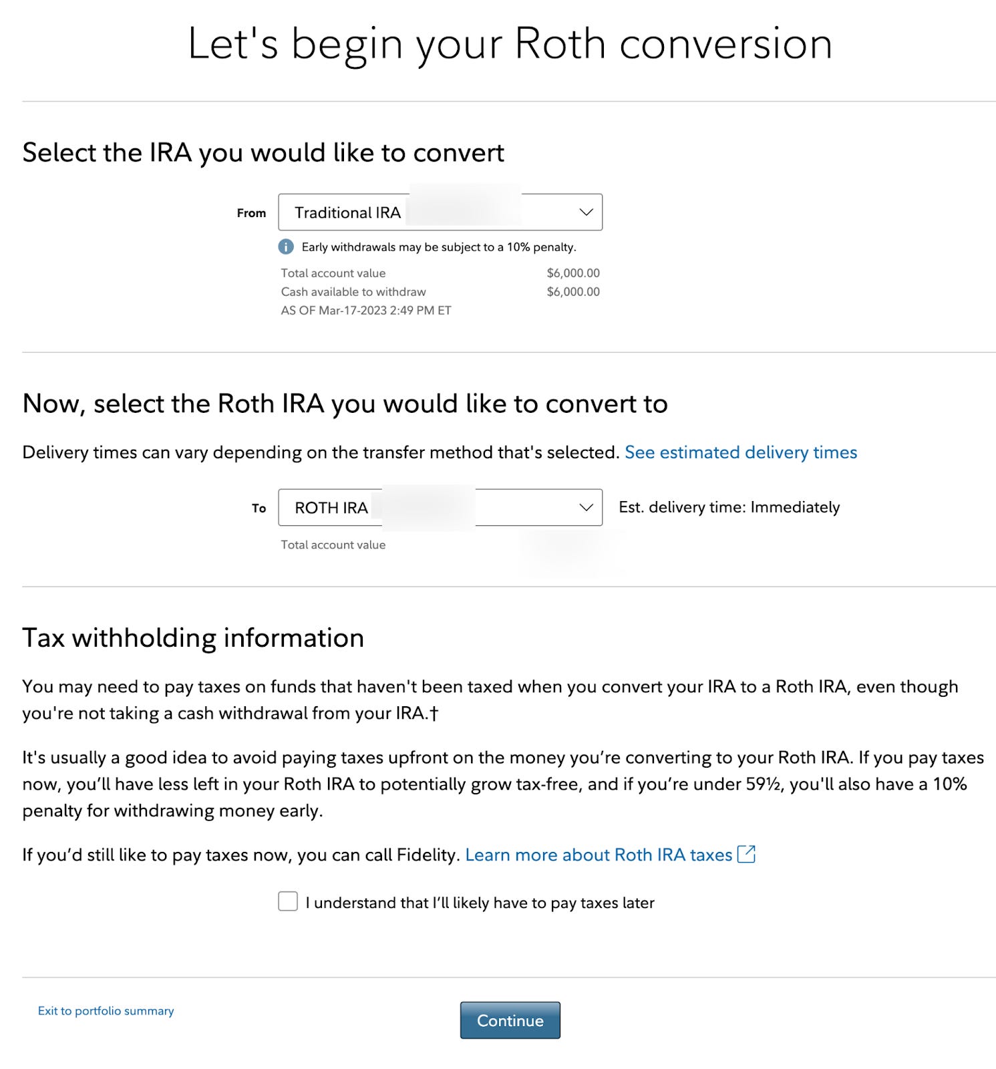Image resolution: width=996 pixels, height=1069 pixels.
Task: Click the From field label
Action: 251,212
